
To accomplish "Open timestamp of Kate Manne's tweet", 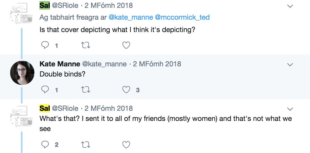I will point(157,64).
